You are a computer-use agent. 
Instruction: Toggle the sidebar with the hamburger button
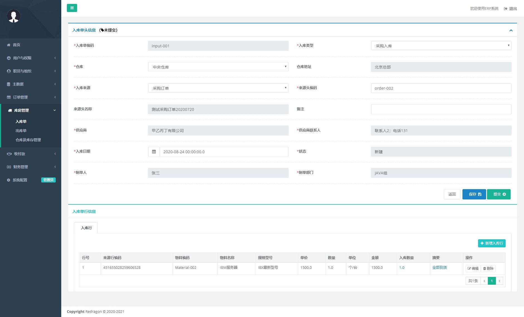72,8
